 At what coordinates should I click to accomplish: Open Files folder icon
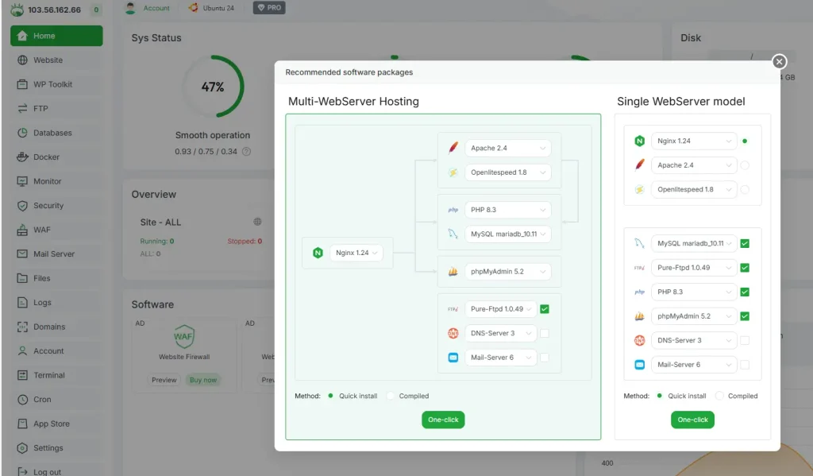tap(22, 278)
